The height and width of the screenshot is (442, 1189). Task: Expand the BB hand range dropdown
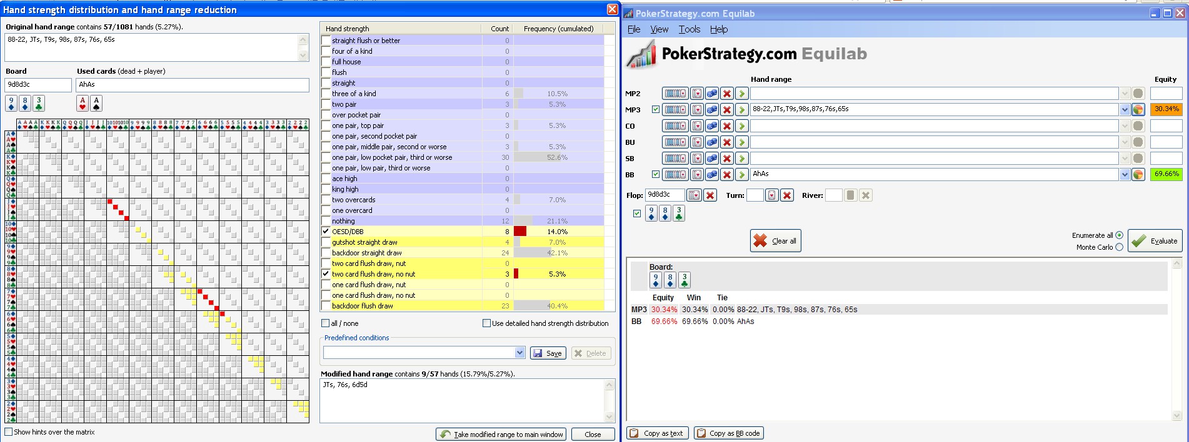point(1125,175)
